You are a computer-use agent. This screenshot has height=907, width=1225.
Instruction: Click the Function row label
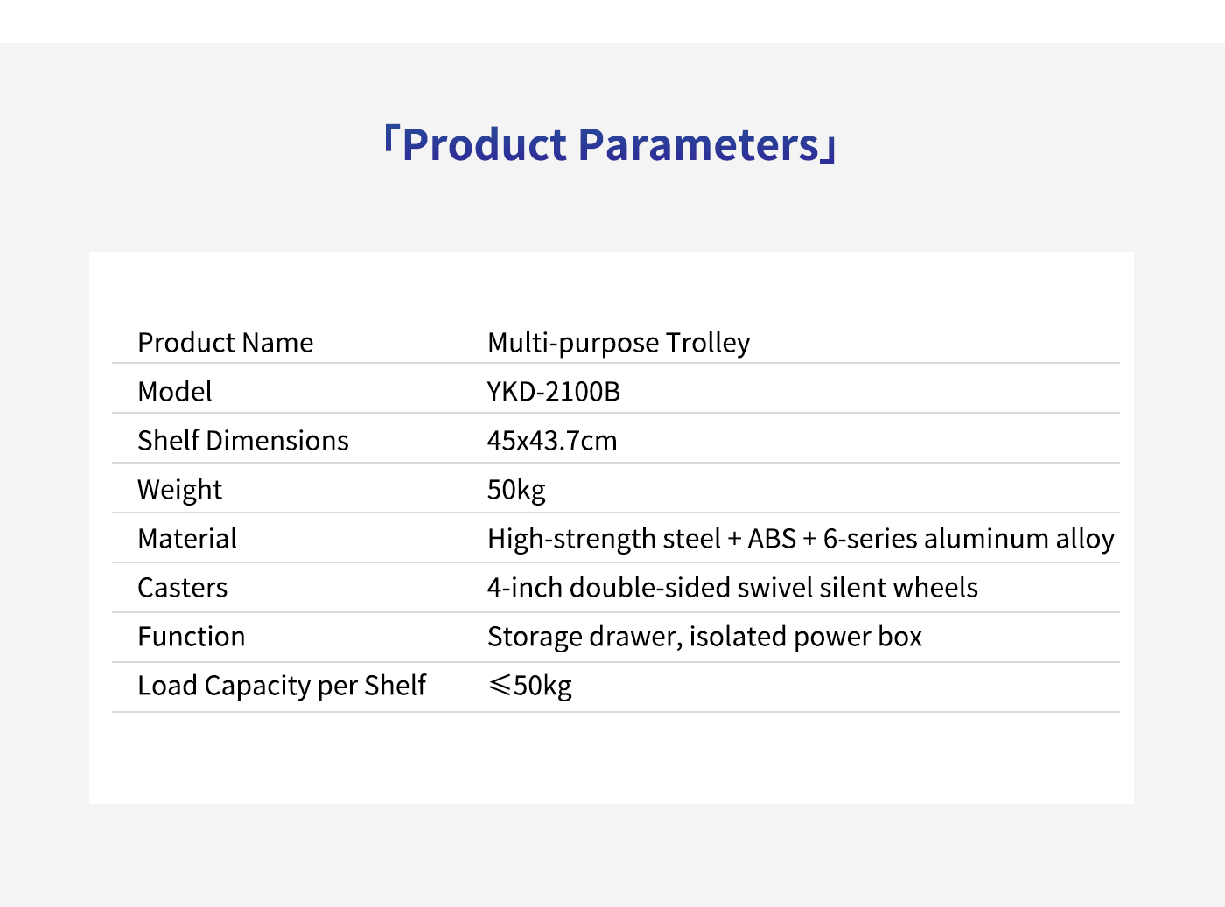[x=191, y=637]
